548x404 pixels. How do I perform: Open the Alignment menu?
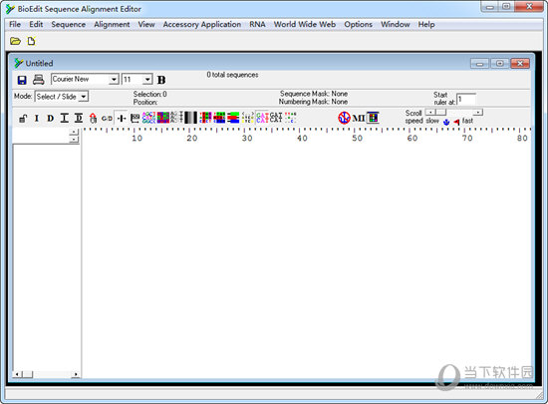[x=112, y=25]
